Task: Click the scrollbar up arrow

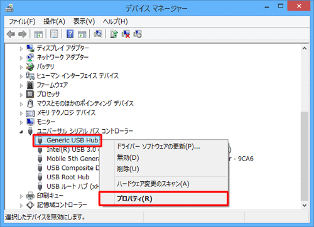Action: 305,48
